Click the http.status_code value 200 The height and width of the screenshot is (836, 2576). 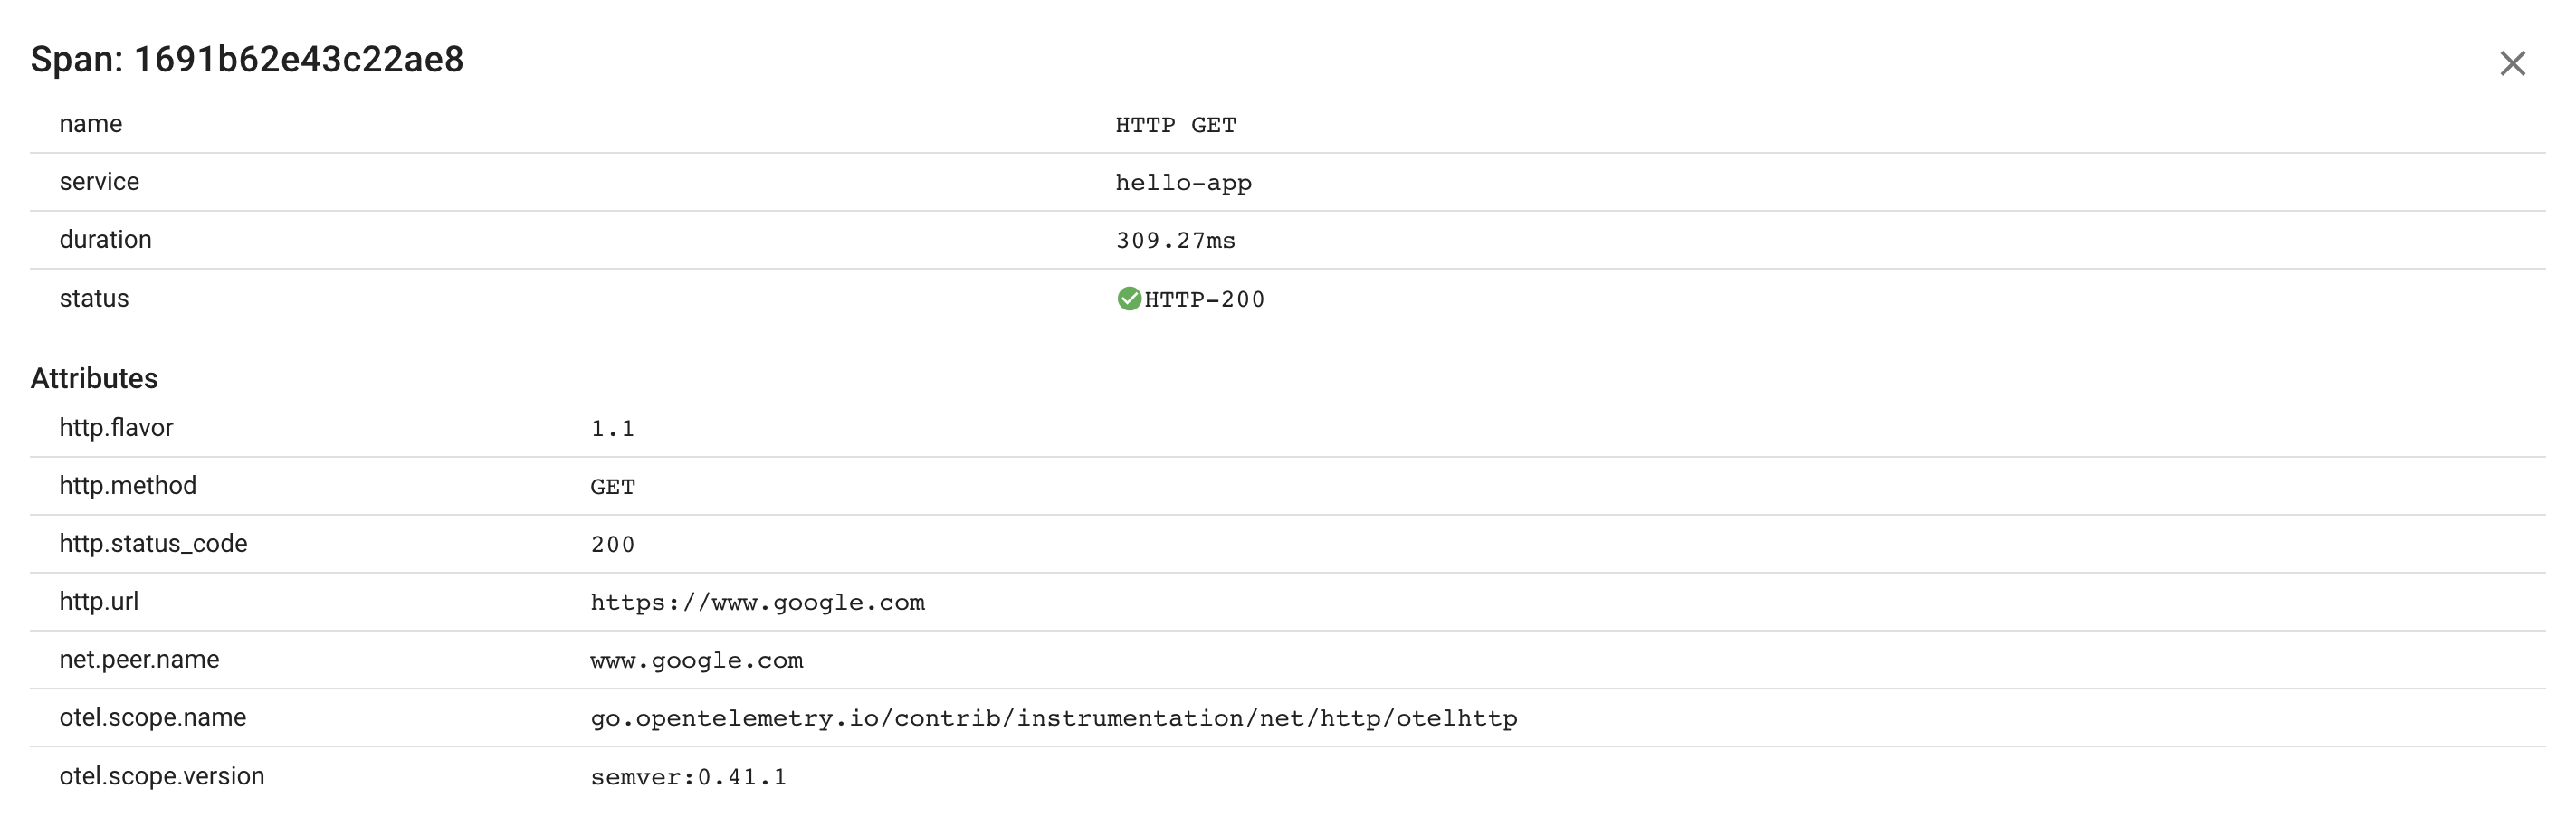click(x=613, y=545)
